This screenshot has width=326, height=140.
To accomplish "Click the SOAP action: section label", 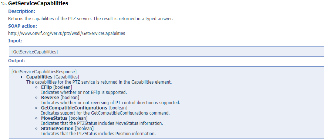I will point(23,26).
